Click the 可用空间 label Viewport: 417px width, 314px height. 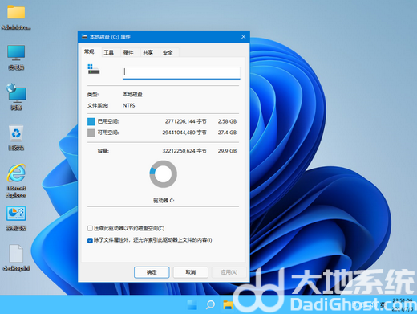108,133
